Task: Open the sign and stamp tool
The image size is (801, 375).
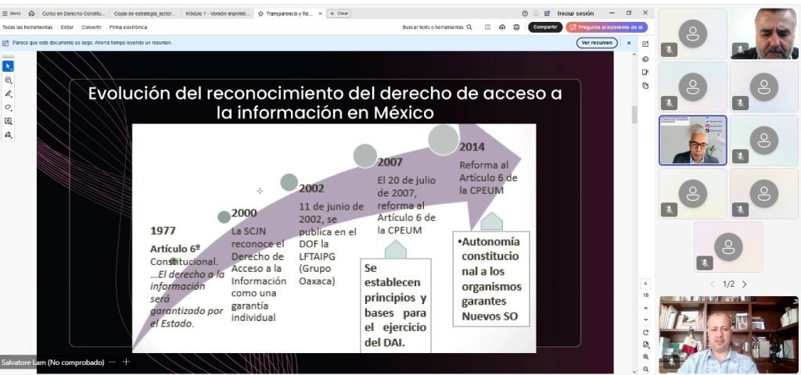Action: [9, 134]
